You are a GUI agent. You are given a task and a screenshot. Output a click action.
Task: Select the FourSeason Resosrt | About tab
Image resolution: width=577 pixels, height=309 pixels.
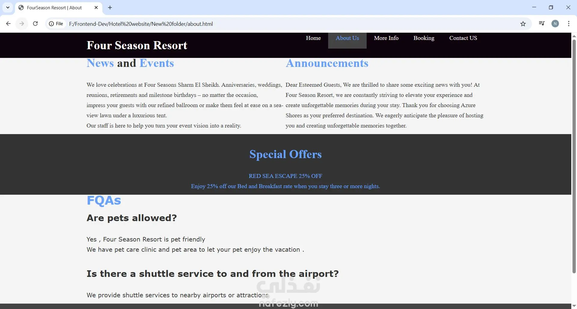[x=58, y=8]
